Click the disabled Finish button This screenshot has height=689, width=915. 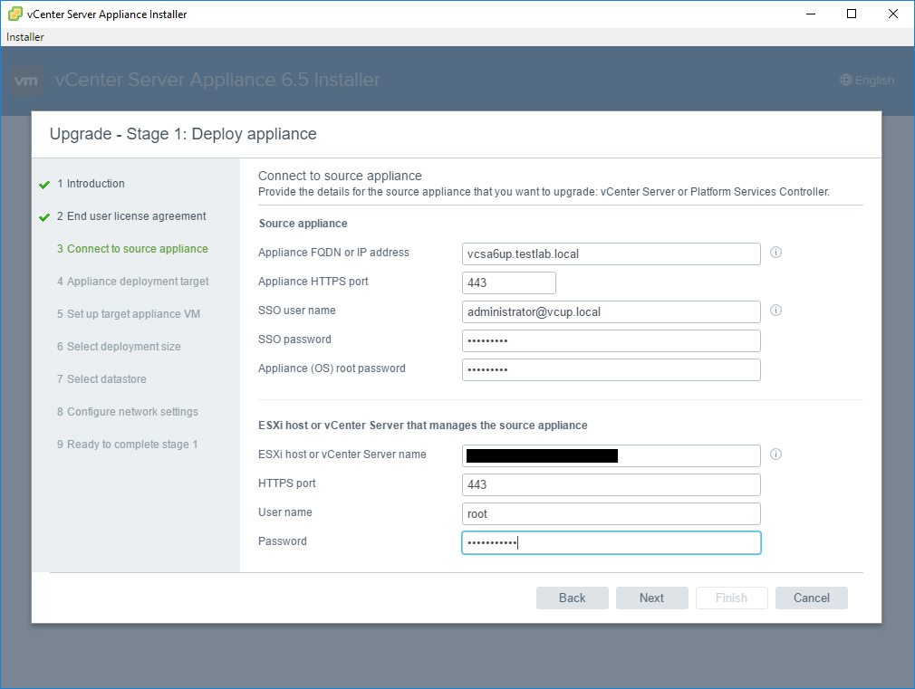[731, 598]
